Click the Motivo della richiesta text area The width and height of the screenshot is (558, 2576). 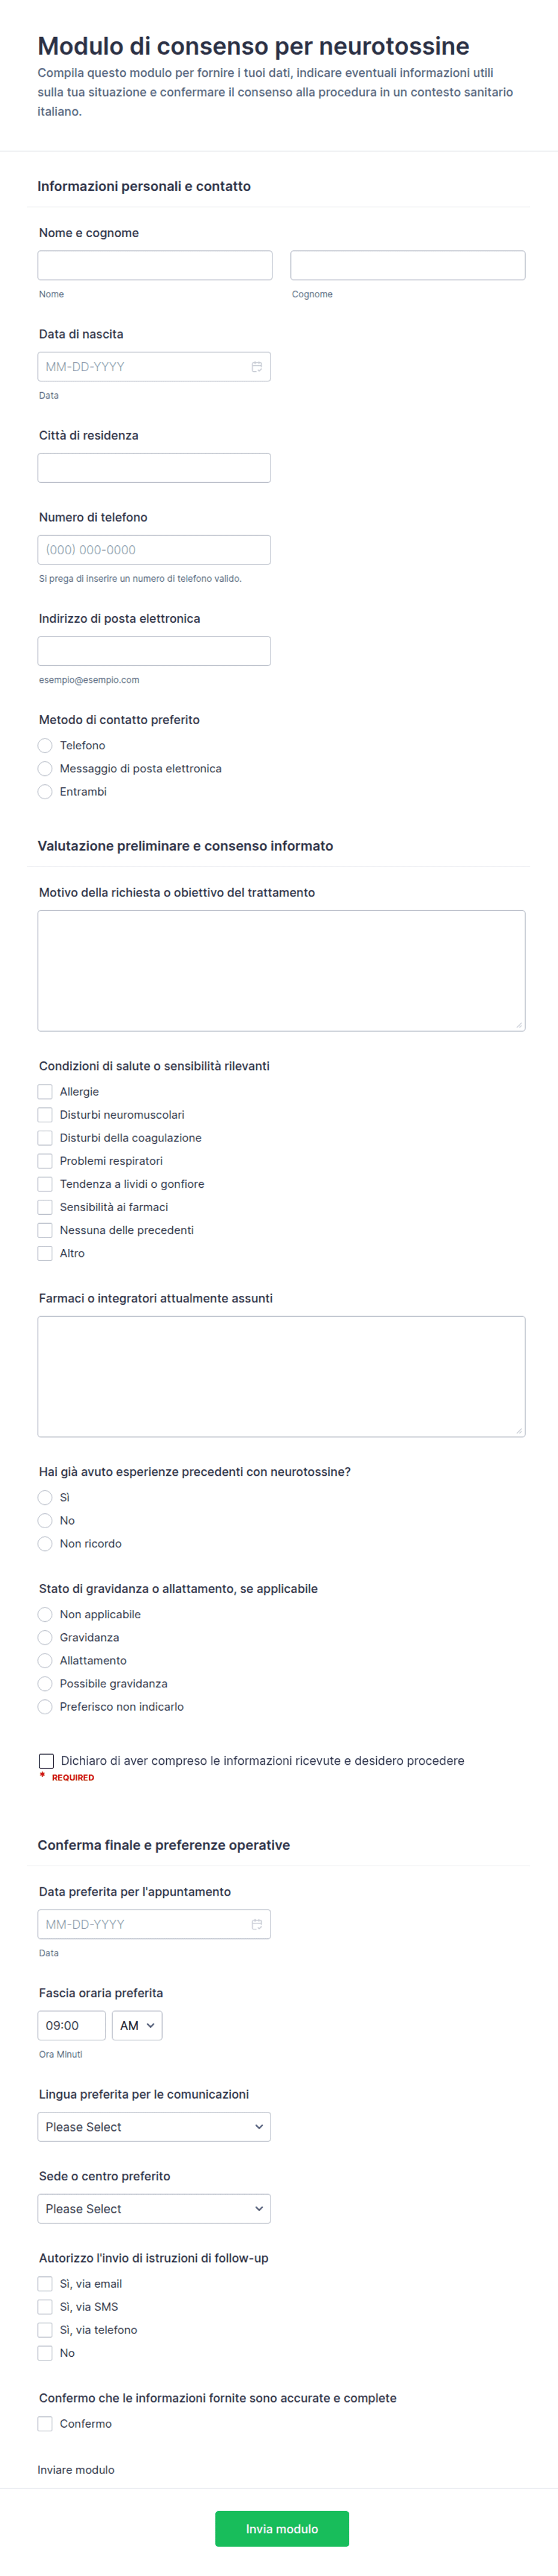click(x=281, y=971)
